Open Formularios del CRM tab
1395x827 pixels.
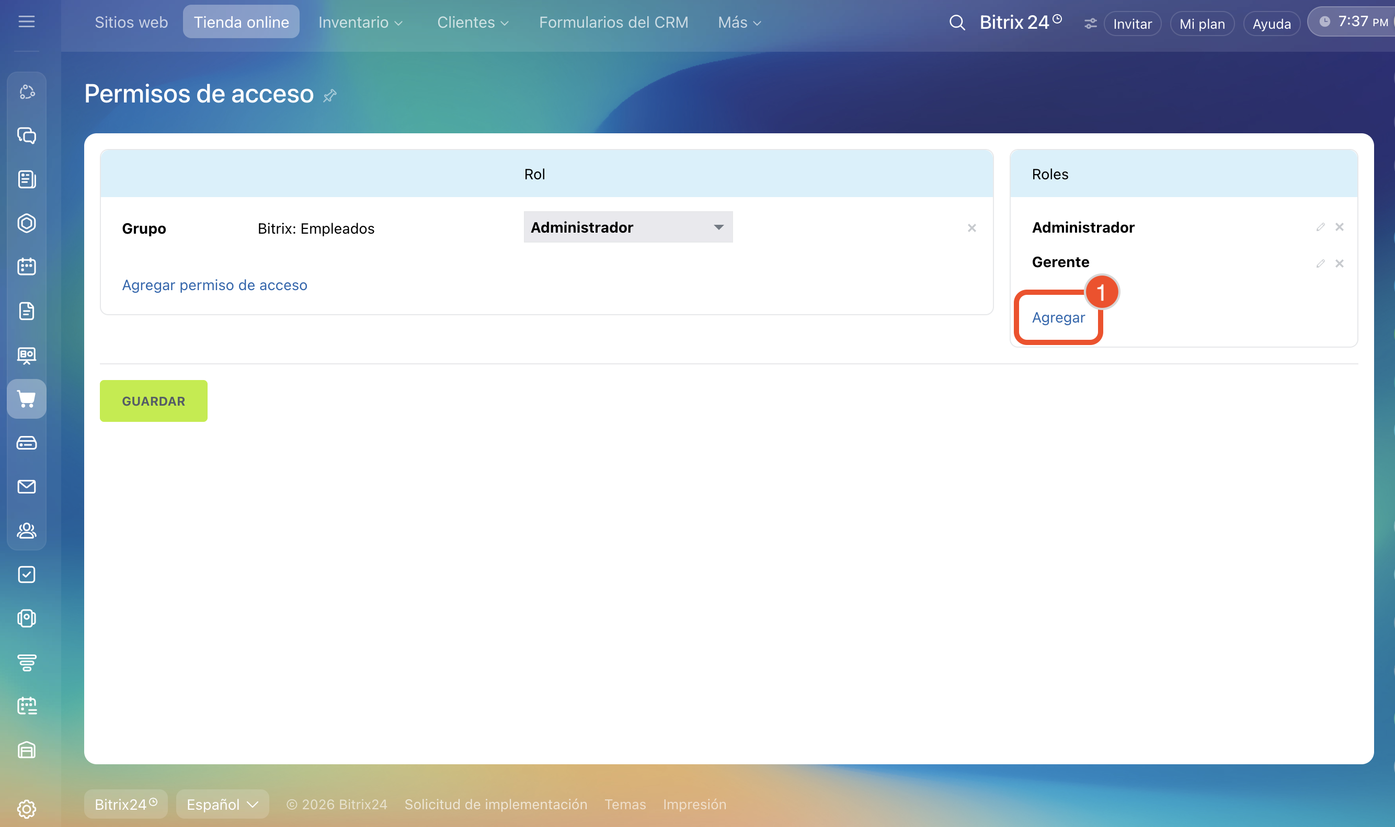tap(613, 22)
